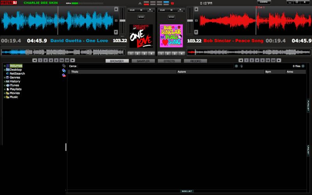Click into the Cerca search field

coord(155,66)
